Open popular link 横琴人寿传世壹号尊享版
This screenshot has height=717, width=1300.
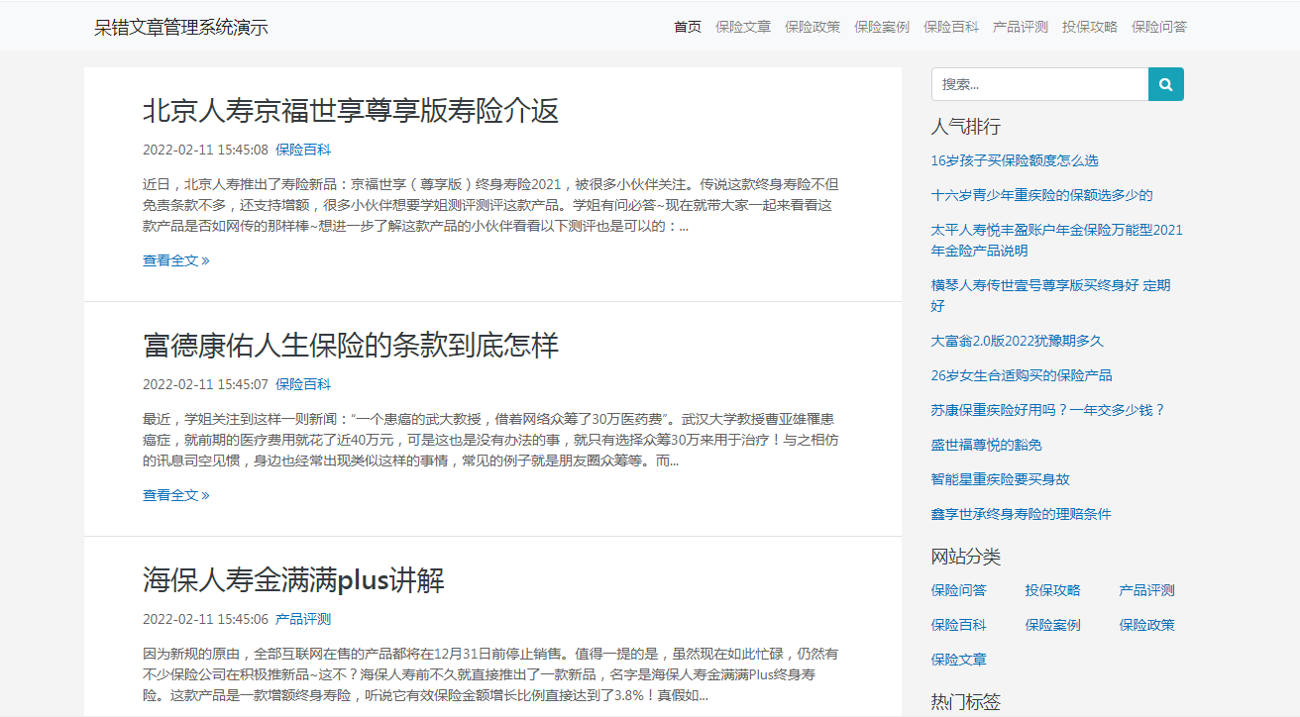point(1051,295)
